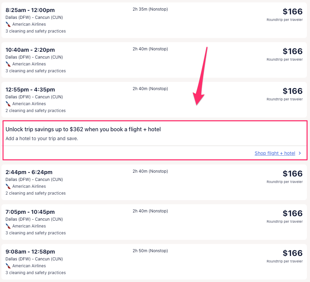Click American Airlines logo on 12:55pm flight
Viewport: 310px width, 282px height.
pyautogui.click(x=8, y=104)
